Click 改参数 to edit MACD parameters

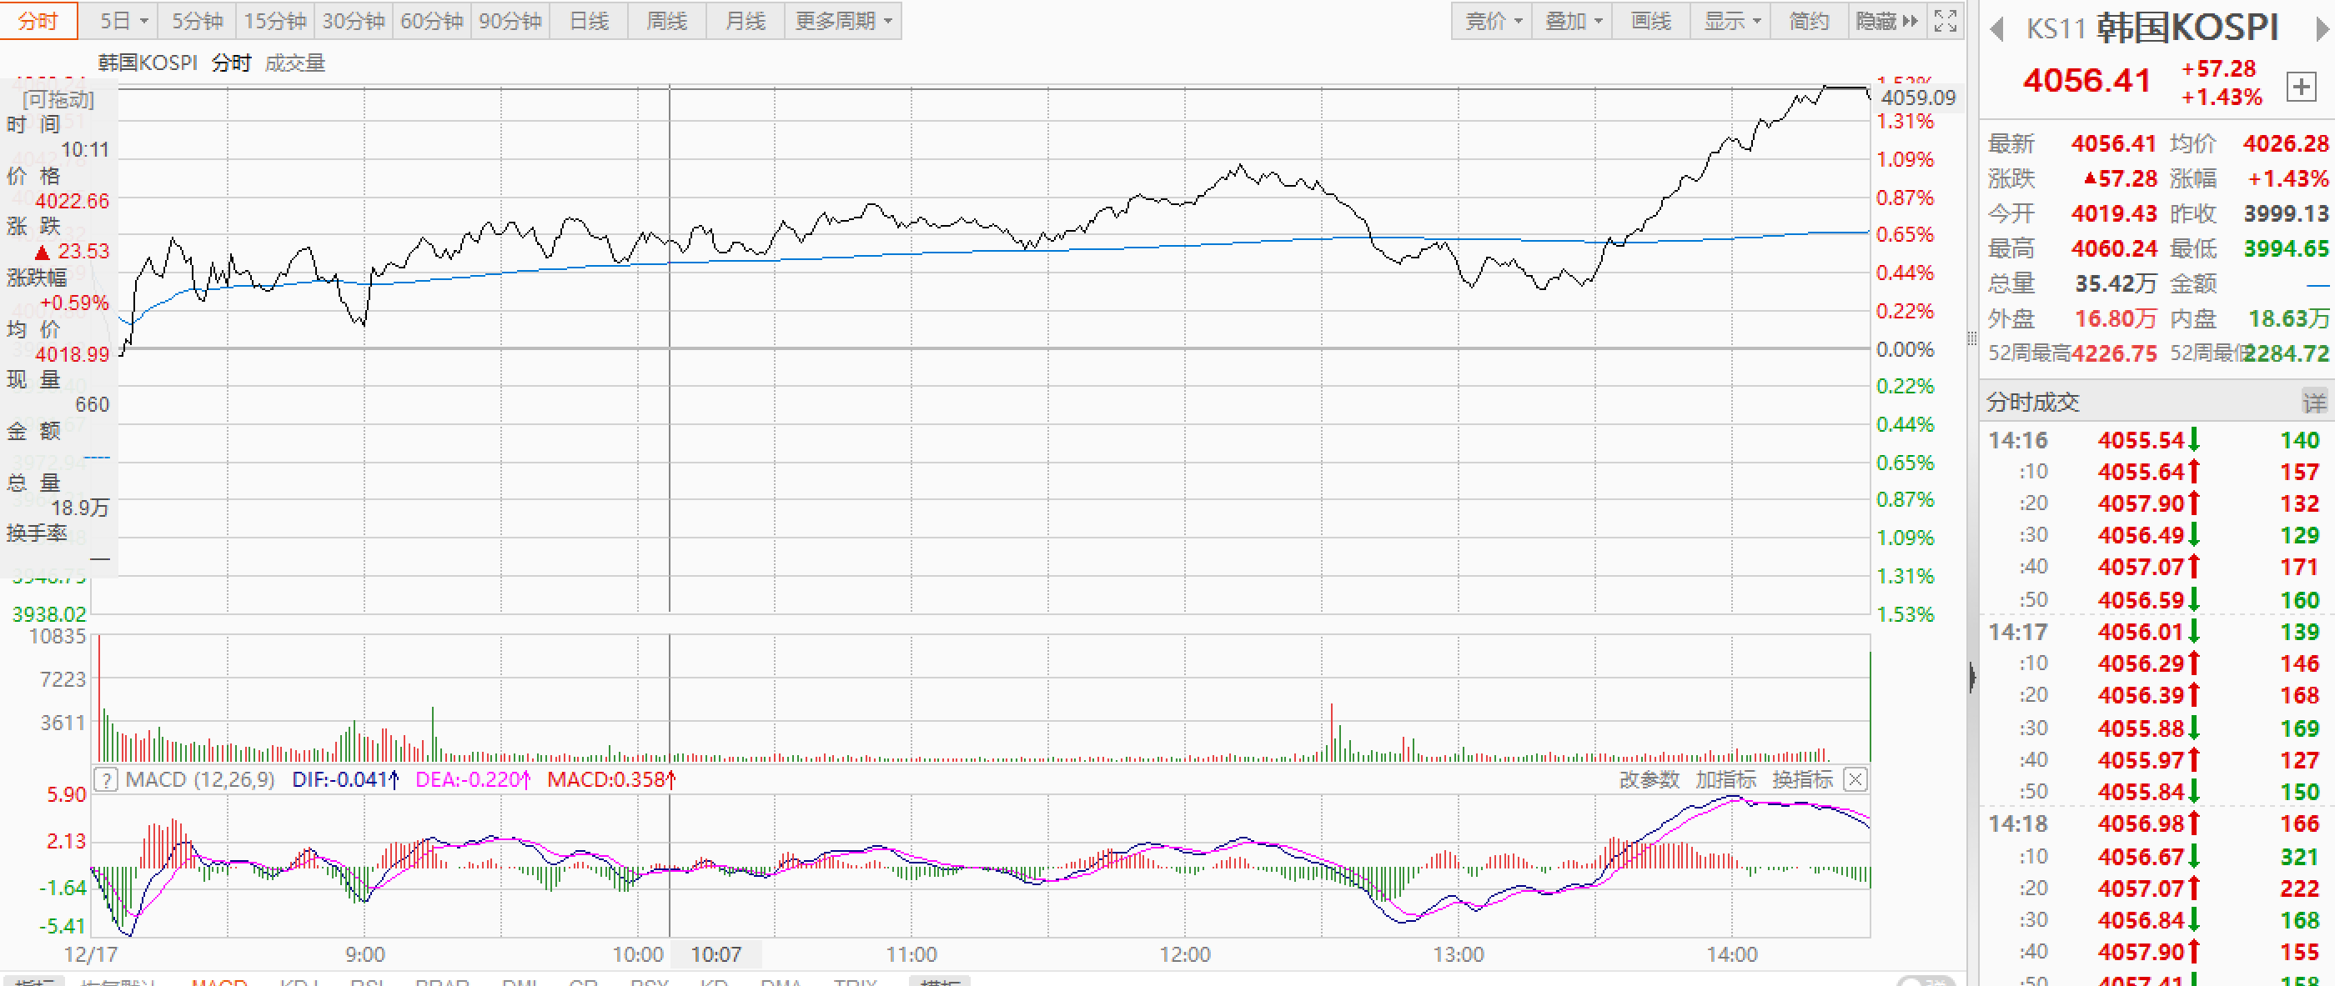coord(1649,779)
